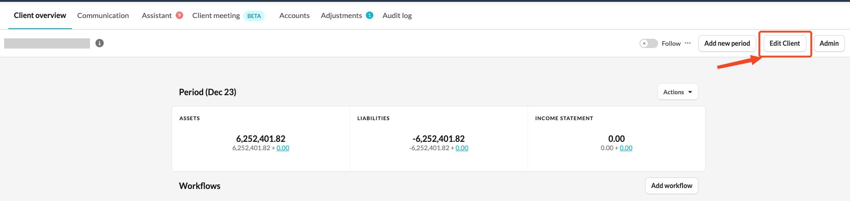Open the 0.00 link under Liabilities
The height and width of the screenshot is (201, 850).
click(462, 148)
